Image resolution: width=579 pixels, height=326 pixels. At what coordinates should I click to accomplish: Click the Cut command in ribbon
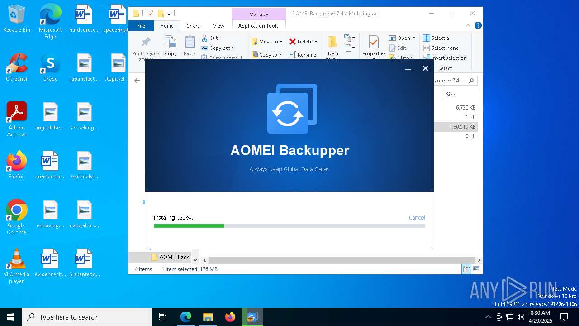click(x=210, y=38)
